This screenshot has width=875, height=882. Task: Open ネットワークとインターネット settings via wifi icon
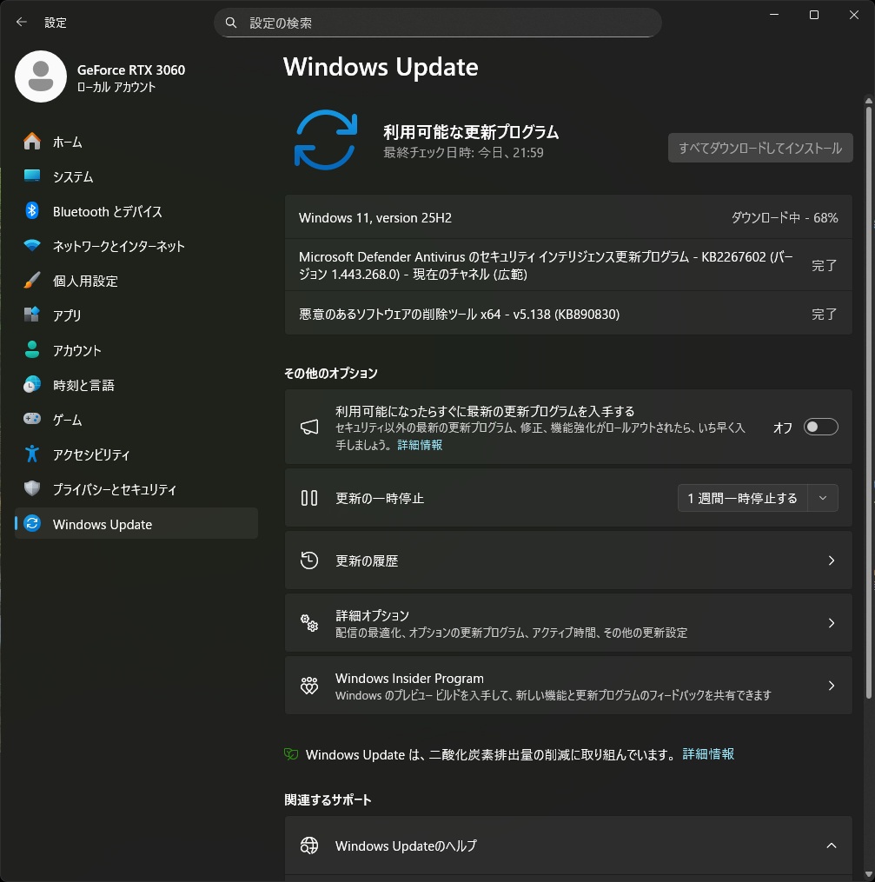32,246
